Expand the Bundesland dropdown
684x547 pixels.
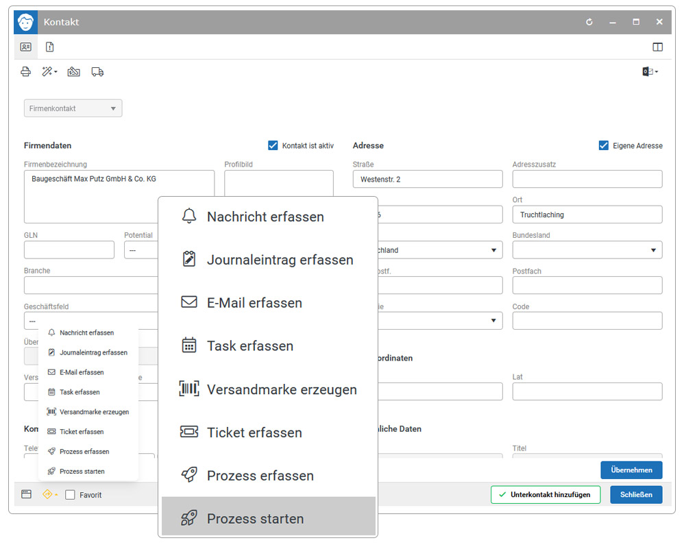point(587,250)
